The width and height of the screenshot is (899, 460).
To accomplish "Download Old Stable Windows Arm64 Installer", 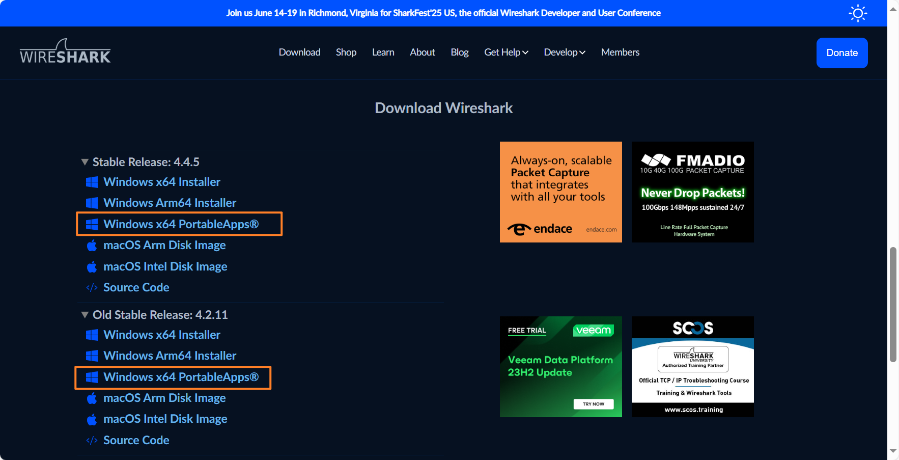I will (x=170, y=356).
